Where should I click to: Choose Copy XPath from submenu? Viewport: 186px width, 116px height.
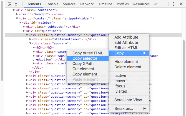(x=87, y=64)
